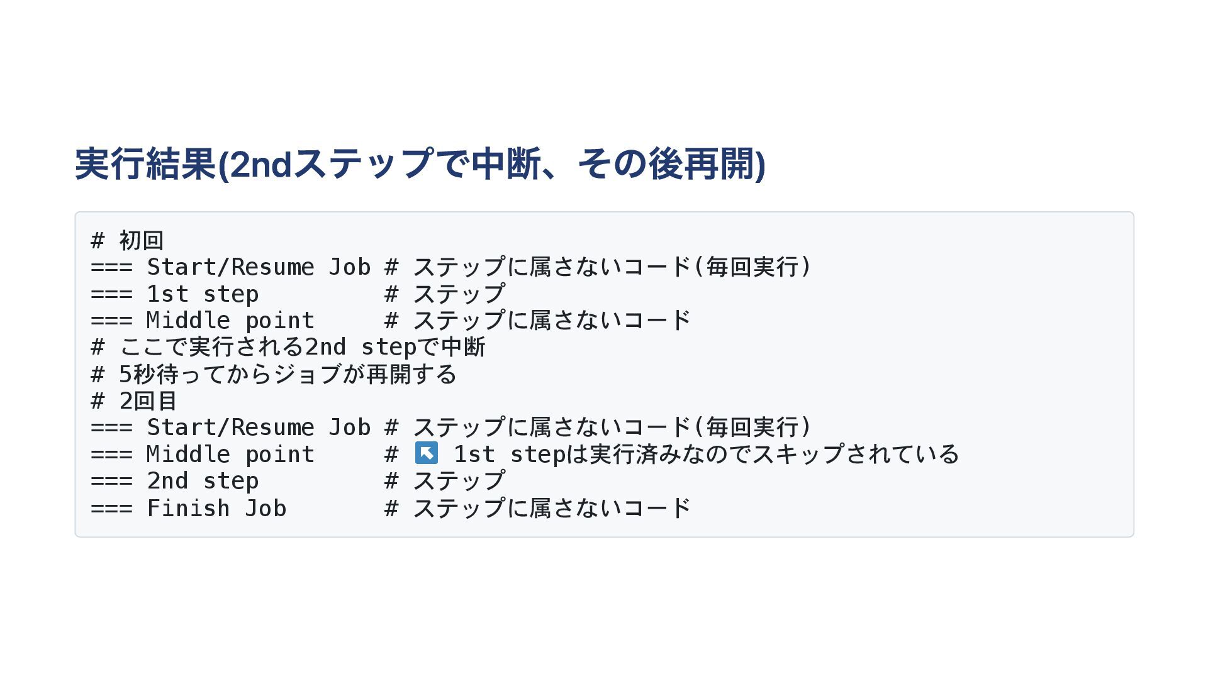Click the blue upper-left arrow emoji icon
Image resolution: width=1208 pixels, height=679 pixels.
[426, 453]
